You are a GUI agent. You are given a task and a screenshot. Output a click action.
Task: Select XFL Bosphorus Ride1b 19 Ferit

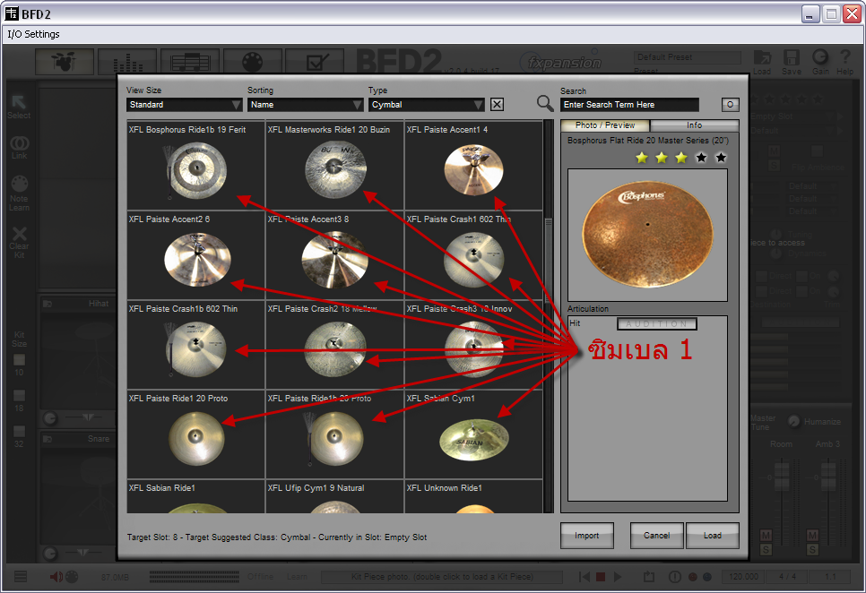[196, 165]
